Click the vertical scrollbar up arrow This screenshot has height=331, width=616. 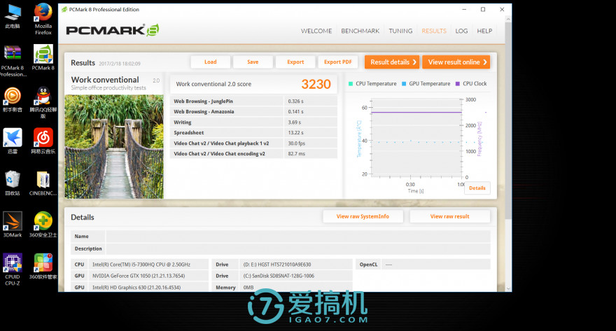point(508,19)
